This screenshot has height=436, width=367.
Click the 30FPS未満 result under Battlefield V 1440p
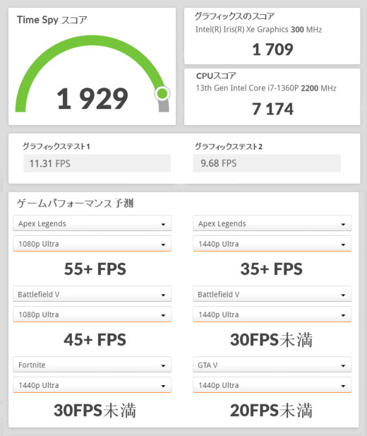(x=271, y=339)
